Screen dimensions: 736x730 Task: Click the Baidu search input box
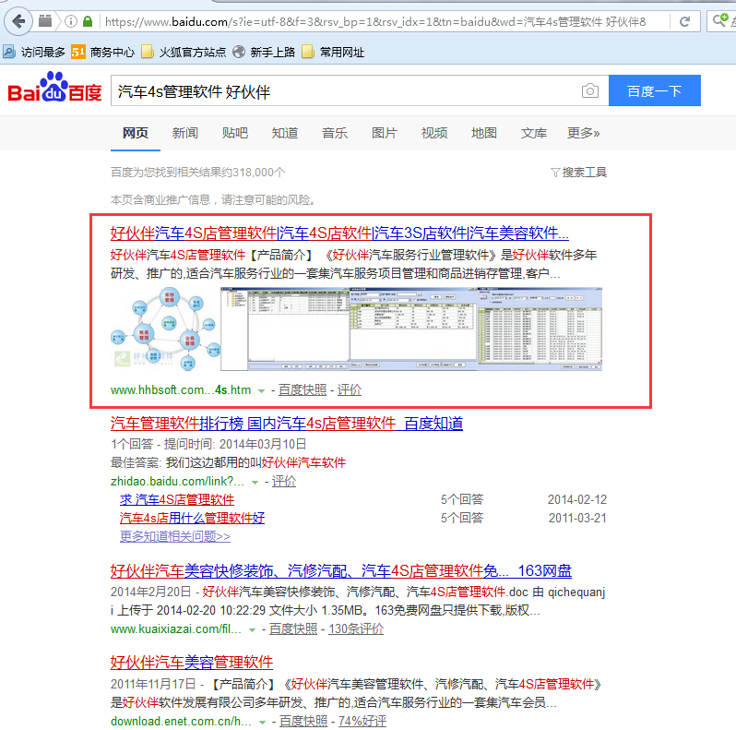pos(343,90)
